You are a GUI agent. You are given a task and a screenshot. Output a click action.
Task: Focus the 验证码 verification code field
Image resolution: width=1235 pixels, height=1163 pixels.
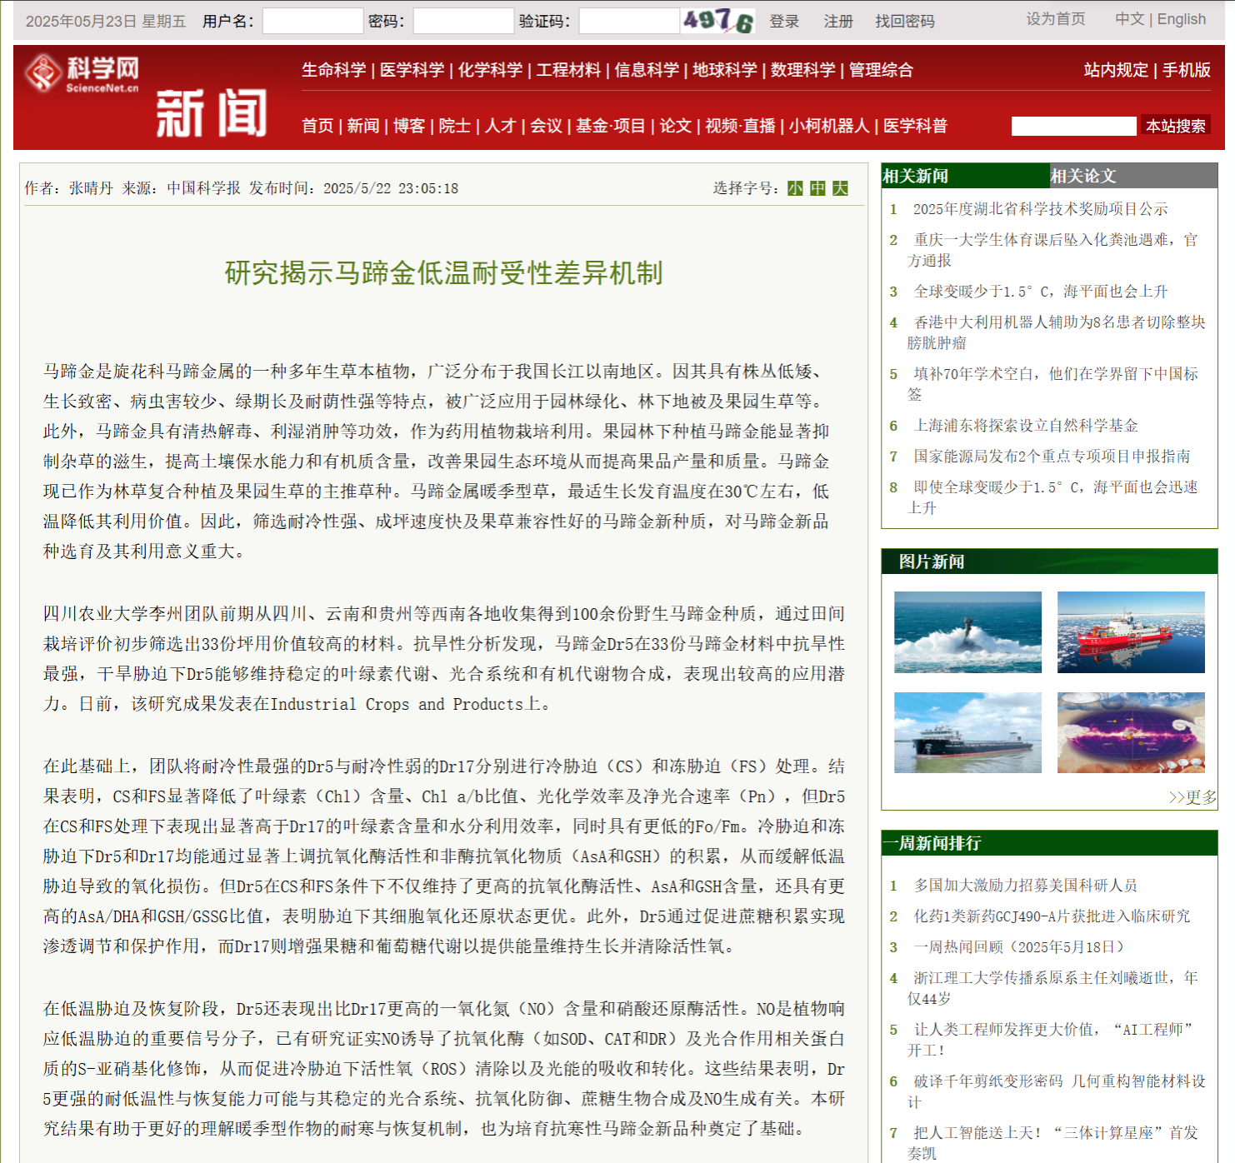click(629, 21)
